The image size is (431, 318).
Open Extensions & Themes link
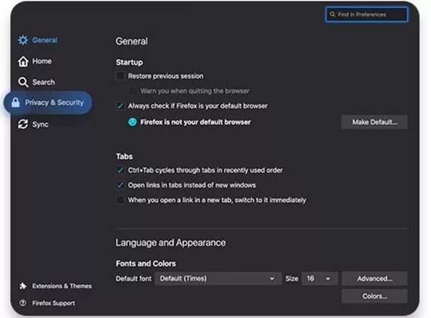point(55,286)
